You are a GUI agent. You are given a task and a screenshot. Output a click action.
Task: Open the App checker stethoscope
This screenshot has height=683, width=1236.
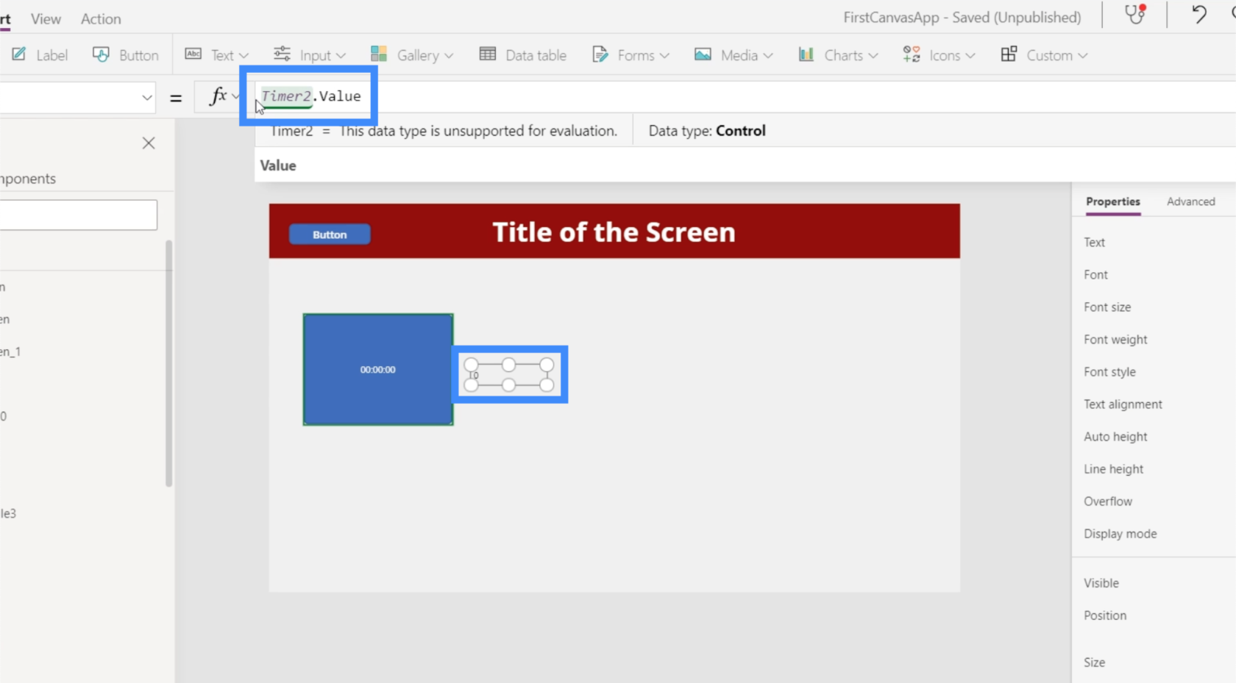click(x=1136, y=15)
